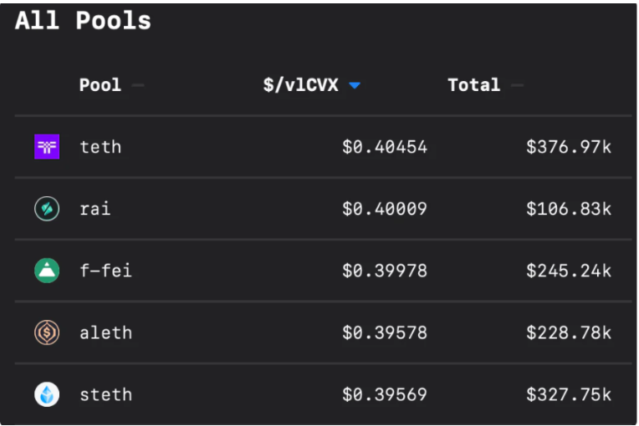Screen dimensions: 639x426
Task: Open the f-fei pool name
Action: [106, 271]
